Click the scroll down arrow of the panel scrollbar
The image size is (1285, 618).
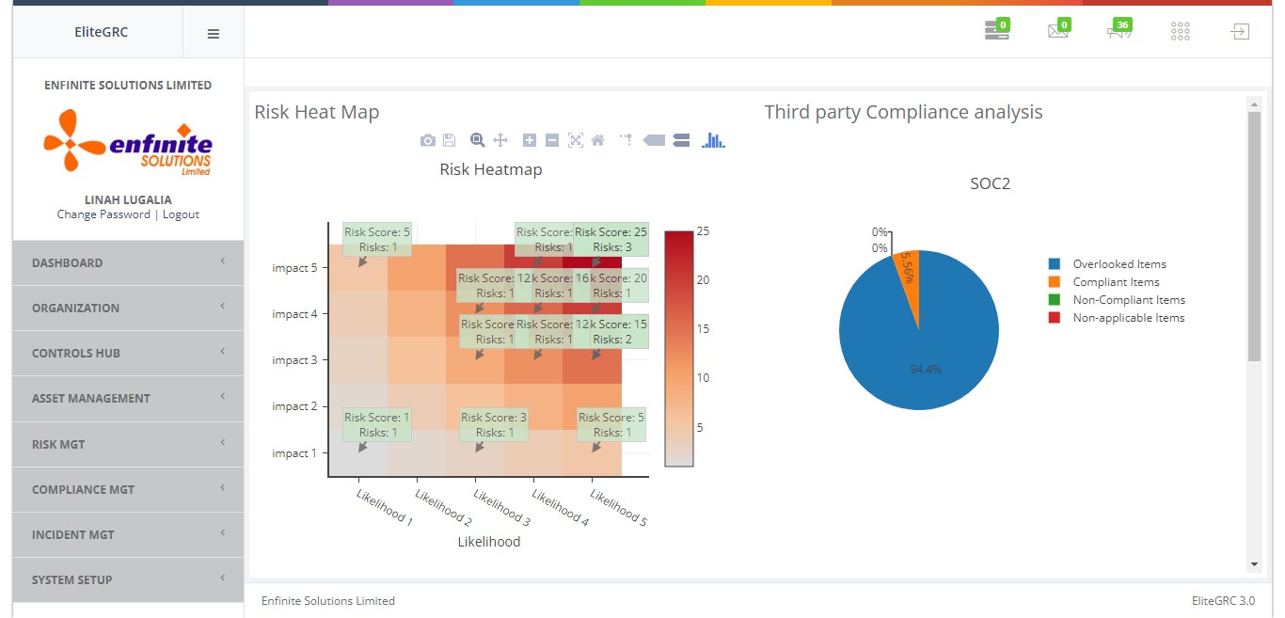click(1254, 563)
